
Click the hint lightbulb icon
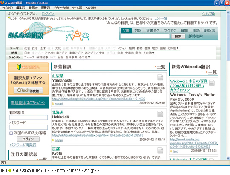click(9, 18)
